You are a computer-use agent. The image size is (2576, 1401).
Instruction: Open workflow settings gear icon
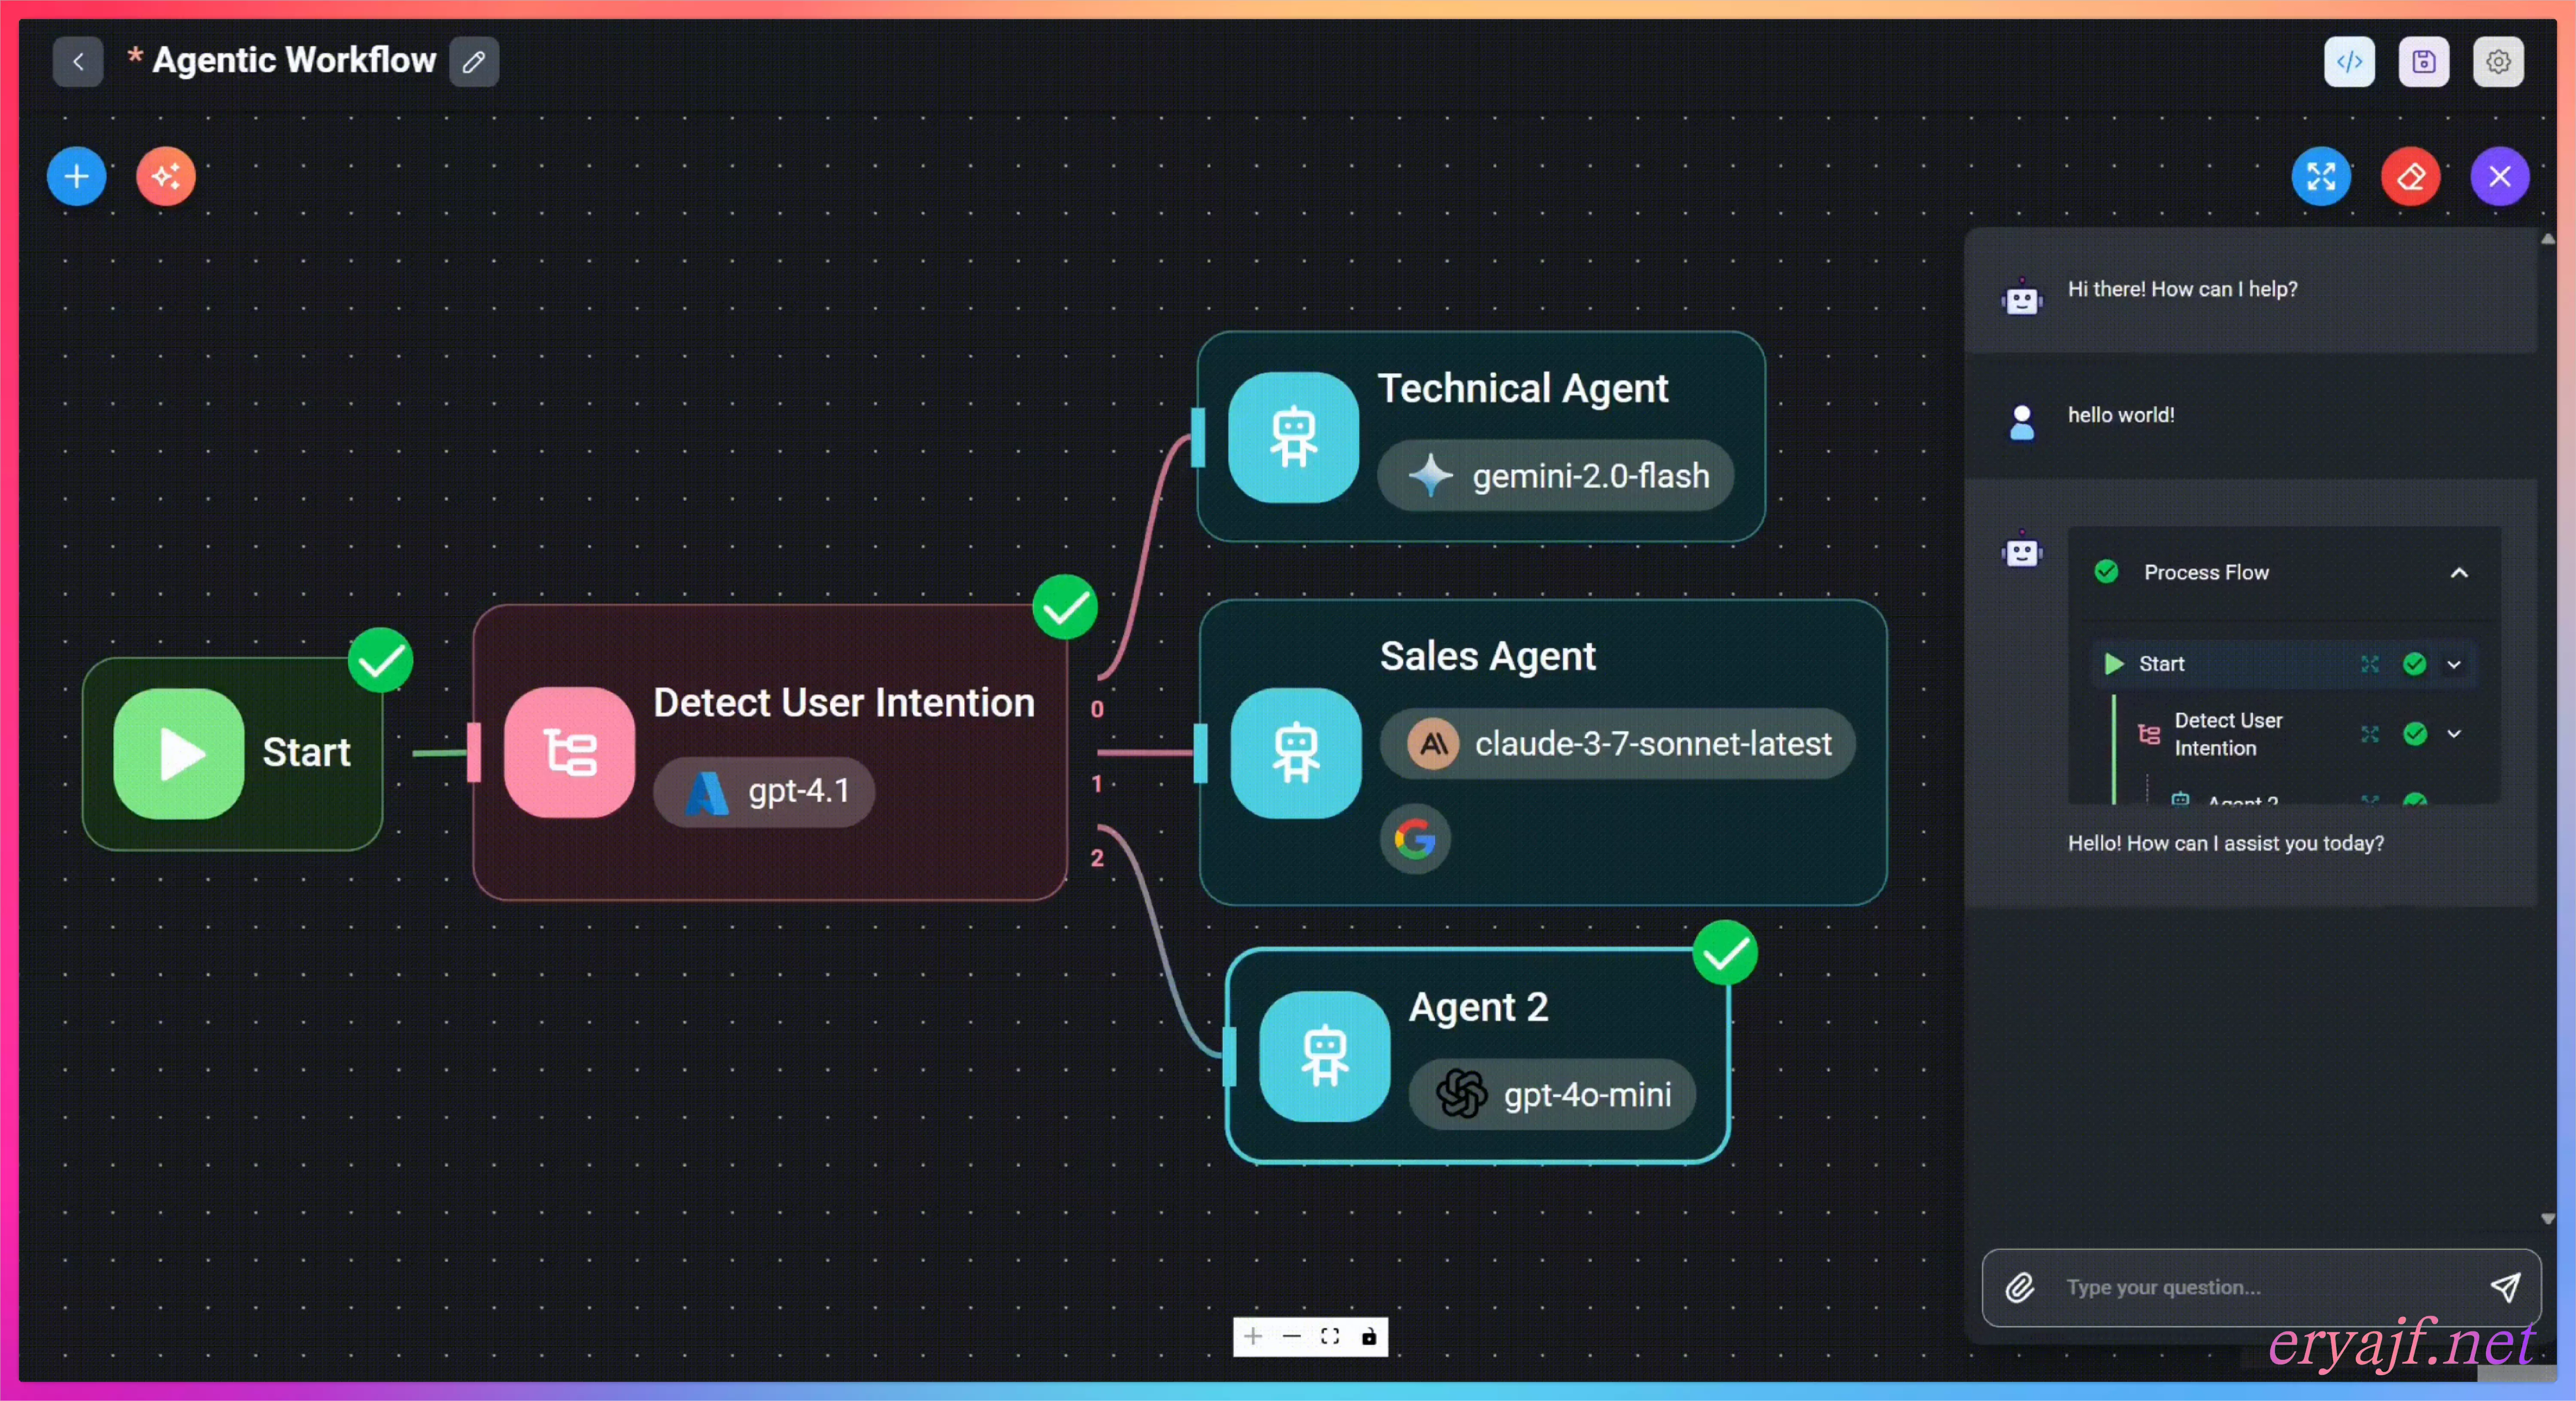[2498, 62]
